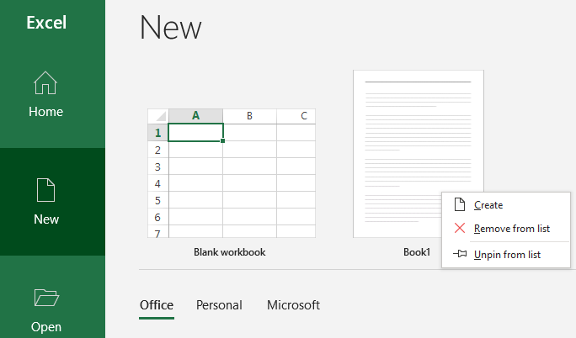Go to the Home sidebar item
The image size is (576, 338).
[46, 94]
